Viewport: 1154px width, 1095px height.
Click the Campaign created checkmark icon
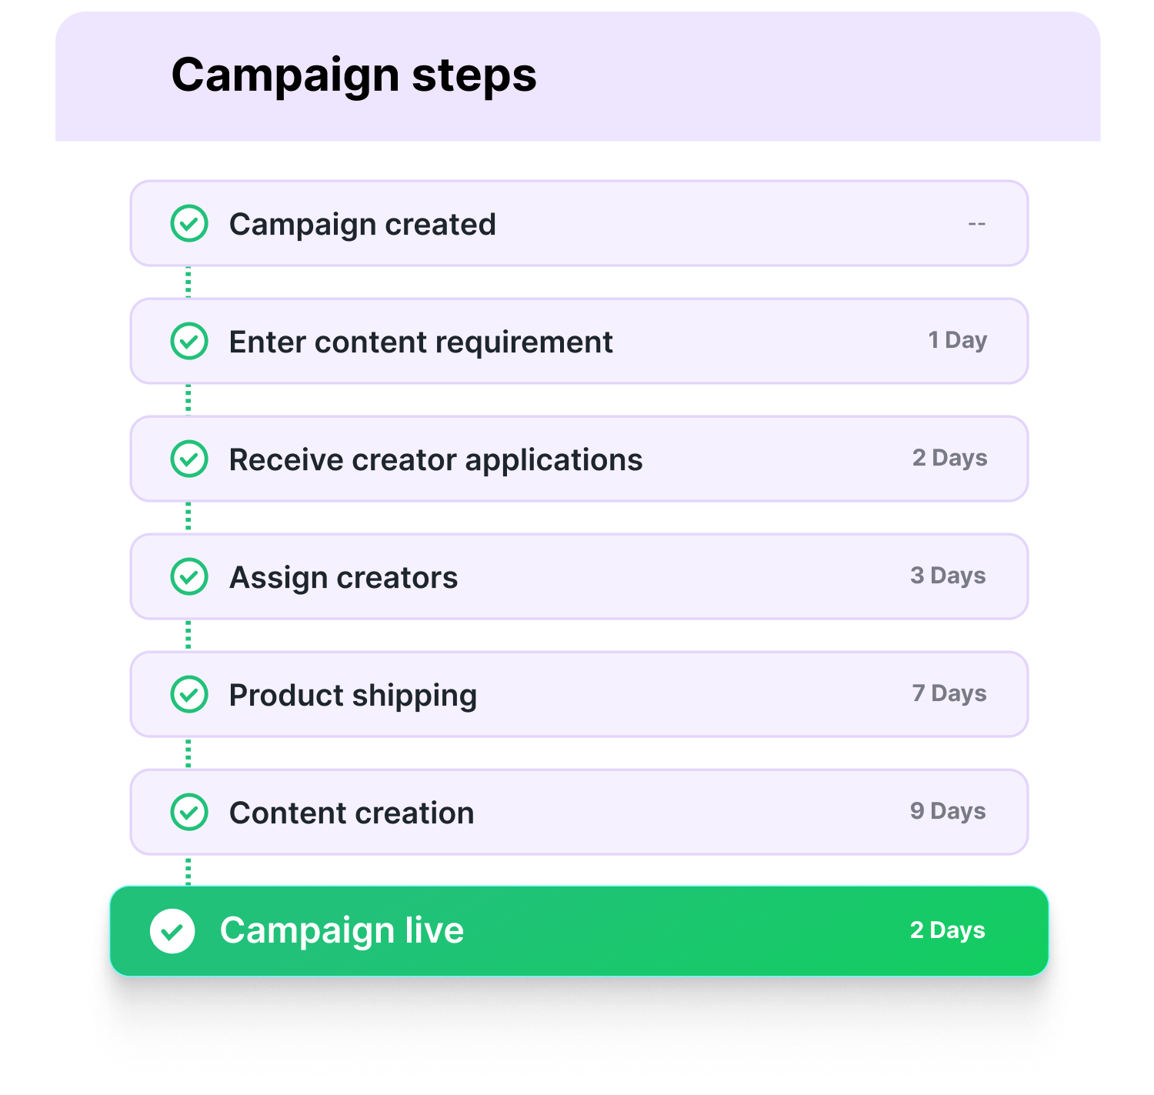pyautogui.click(x=189, y=224)
